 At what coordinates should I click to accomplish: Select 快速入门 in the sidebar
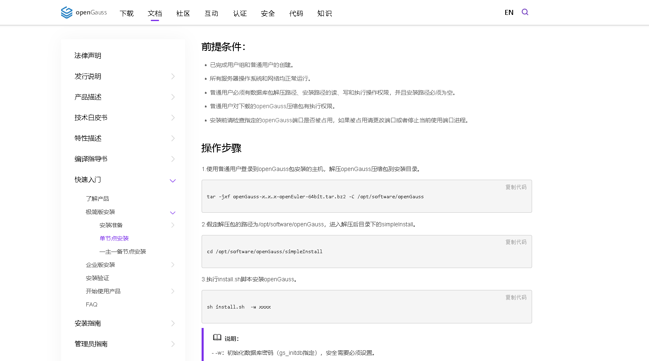(88, 180)
